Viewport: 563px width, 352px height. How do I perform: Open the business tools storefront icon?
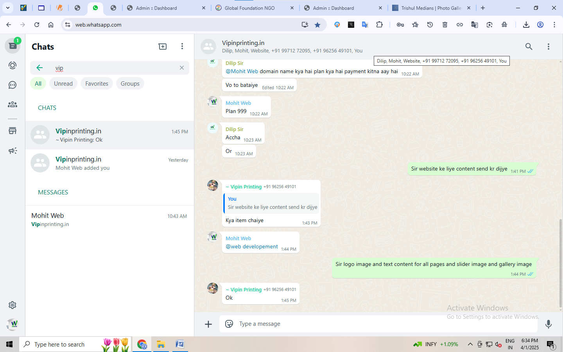pos(13,131)
